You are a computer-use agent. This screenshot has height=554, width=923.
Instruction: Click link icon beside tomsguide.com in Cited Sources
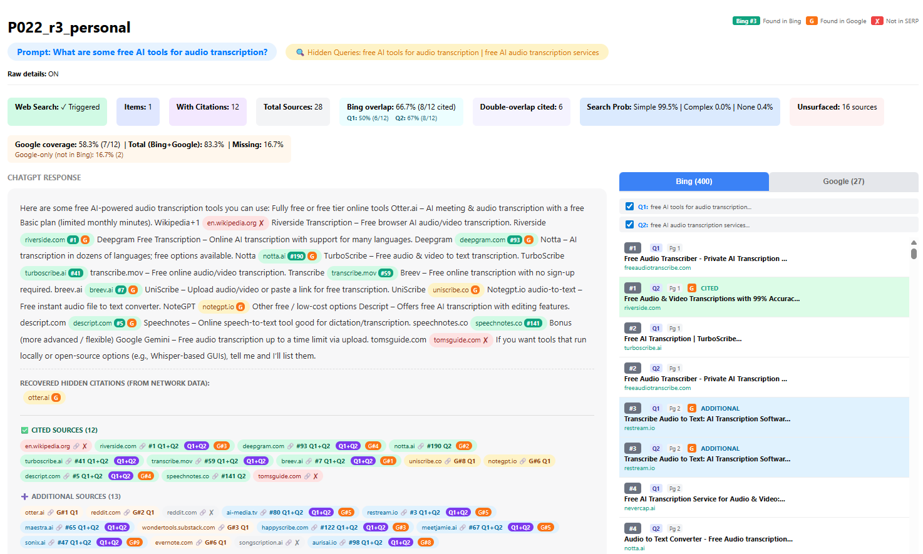307,476
